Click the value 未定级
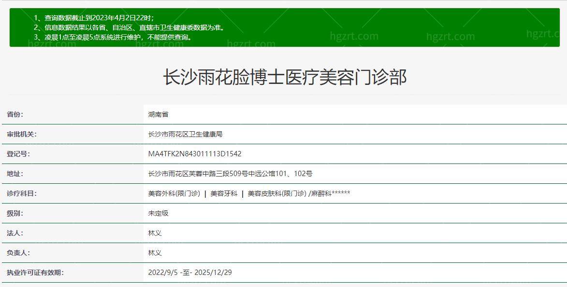The width and height of the screenshot is (567, 287). point(158,213)
